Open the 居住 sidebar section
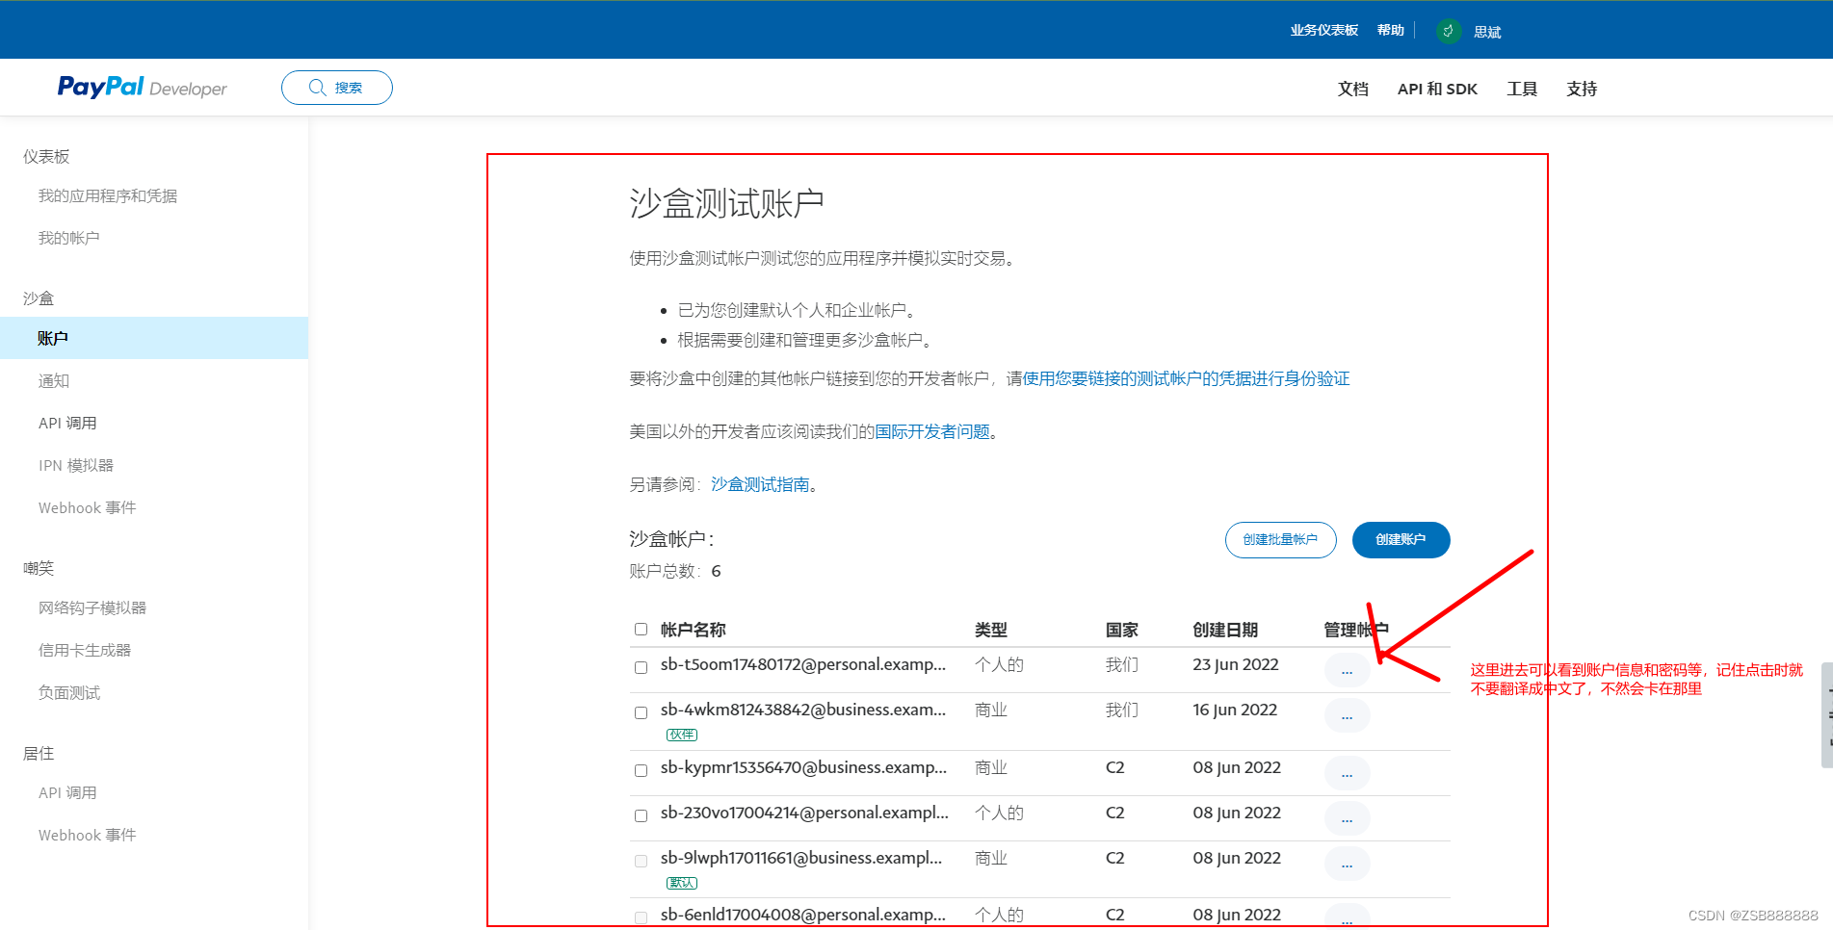Screen dimensions: 1833x930 click(x=38, y=753)
